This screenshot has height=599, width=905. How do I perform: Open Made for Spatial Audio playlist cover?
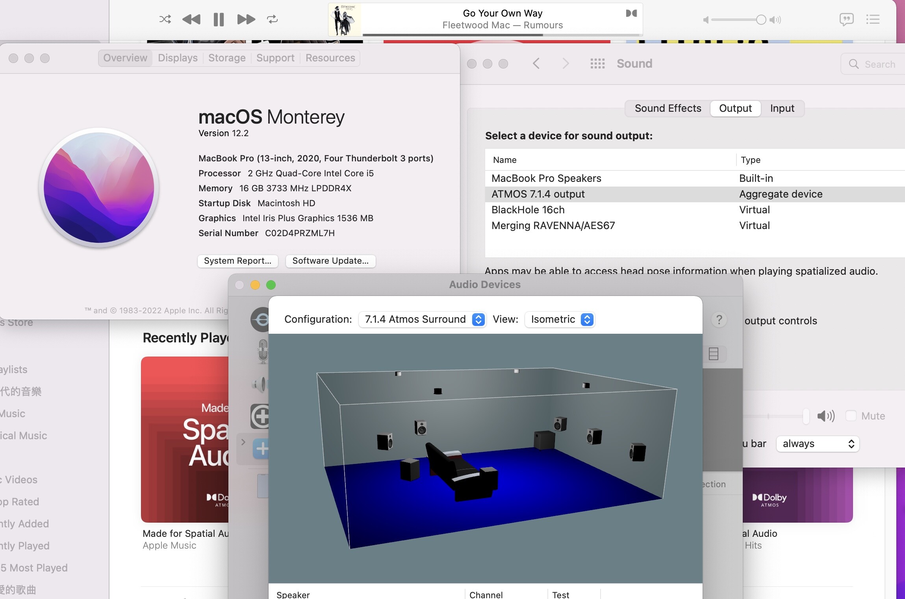click(x=185, y=440)
